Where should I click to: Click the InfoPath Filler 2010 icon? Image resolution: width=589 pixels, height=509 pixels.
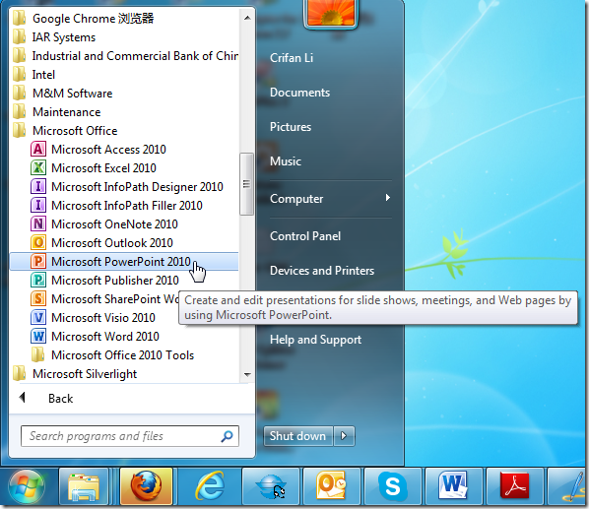coord(38,206)
